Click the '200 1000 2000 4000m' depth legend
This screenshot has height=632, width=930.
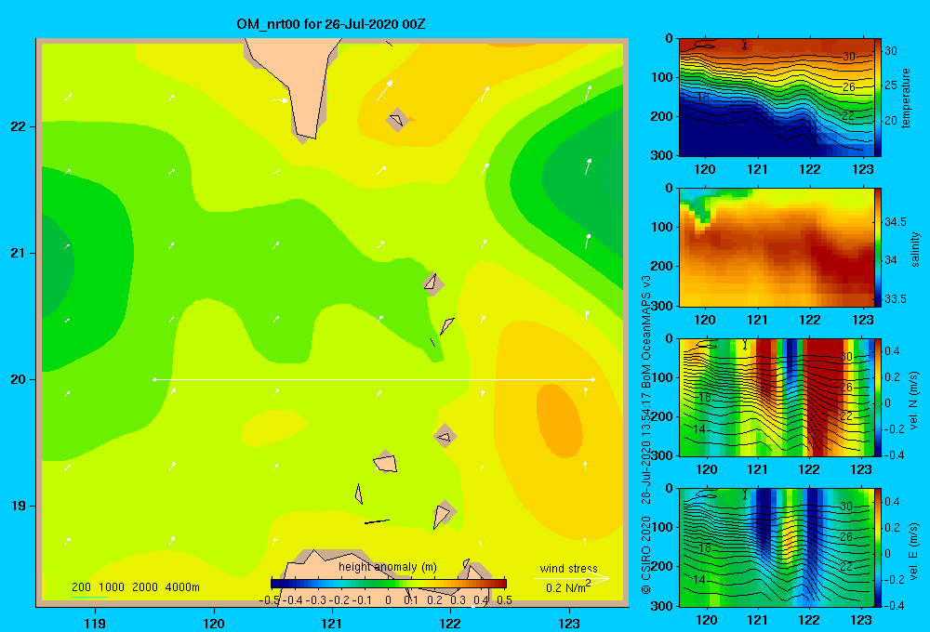[135, 587]
